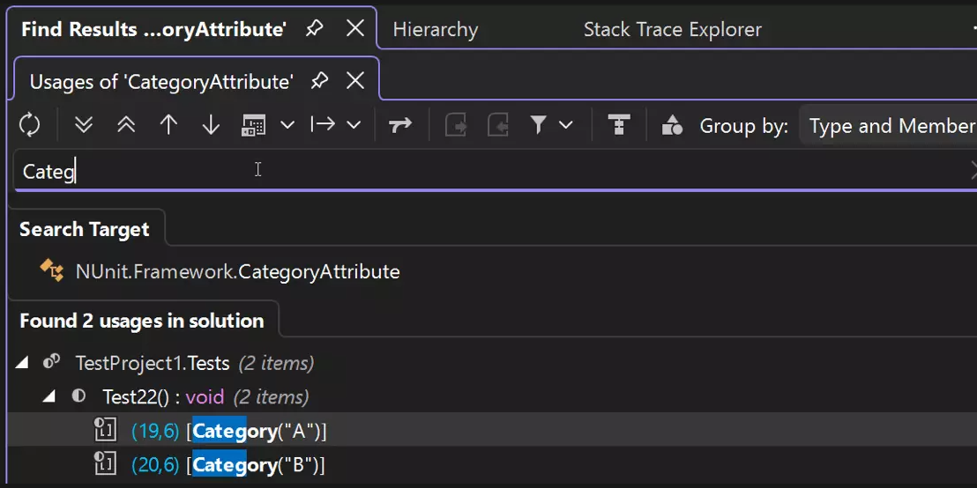Click the show preview window icon
The height and width of the screenshot is (488, 977).
[x=254, y=126]
